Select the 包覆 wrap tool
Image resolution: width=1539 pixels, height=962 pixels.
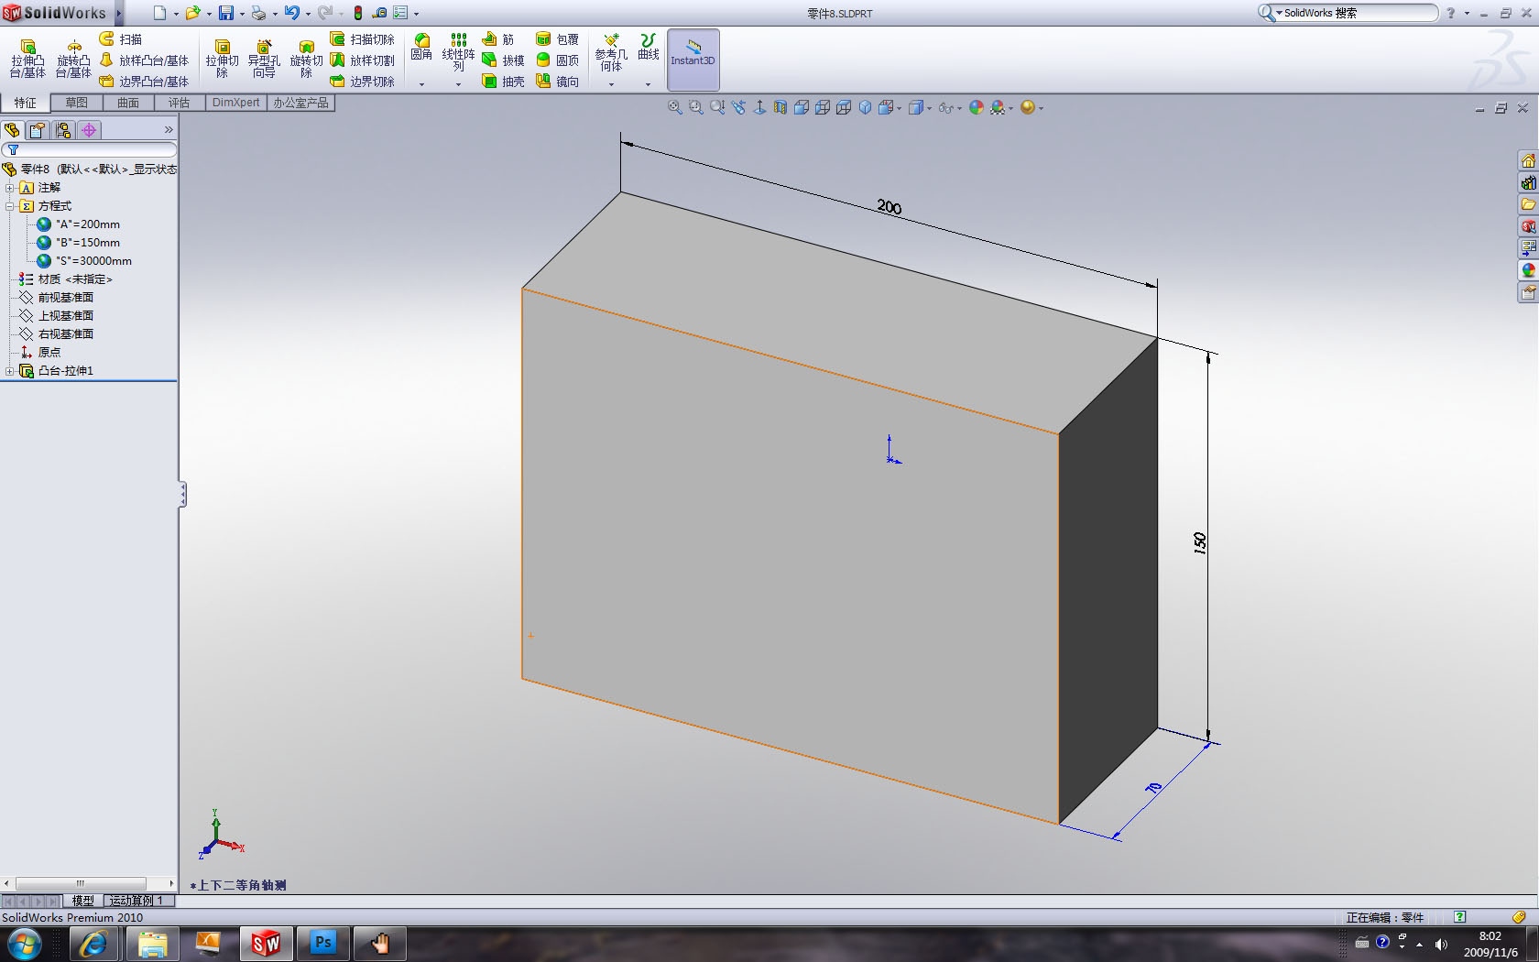pyautogui.click(x=557, y=39)
